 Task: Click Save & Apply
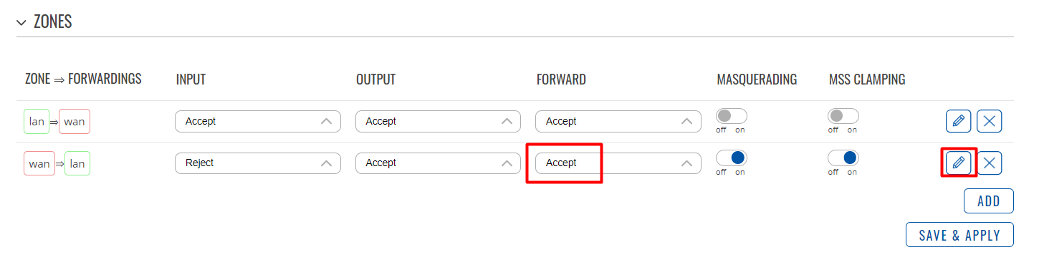pyautogui.click(x=960, y=235)
